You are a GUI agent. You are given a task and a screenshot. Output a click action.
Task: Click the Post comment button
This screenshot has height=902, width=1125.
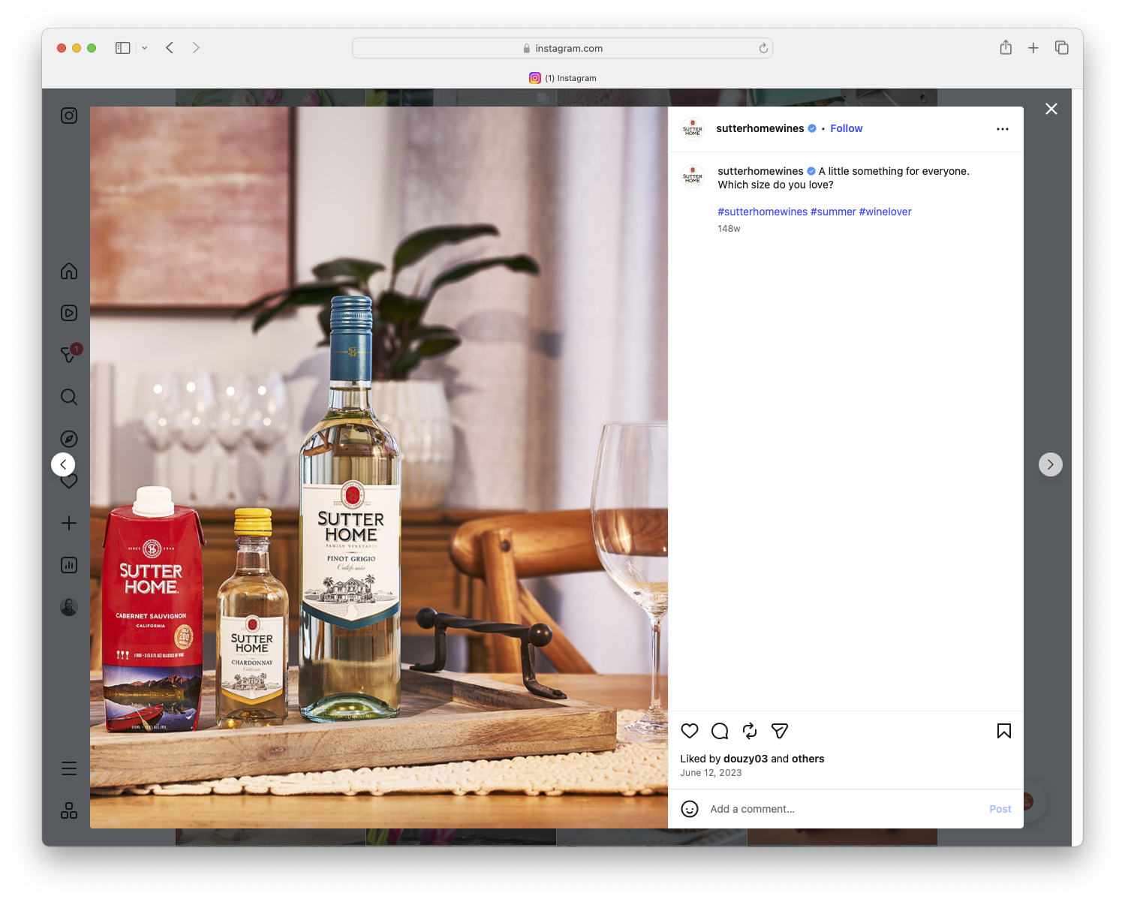[1000, 809]
